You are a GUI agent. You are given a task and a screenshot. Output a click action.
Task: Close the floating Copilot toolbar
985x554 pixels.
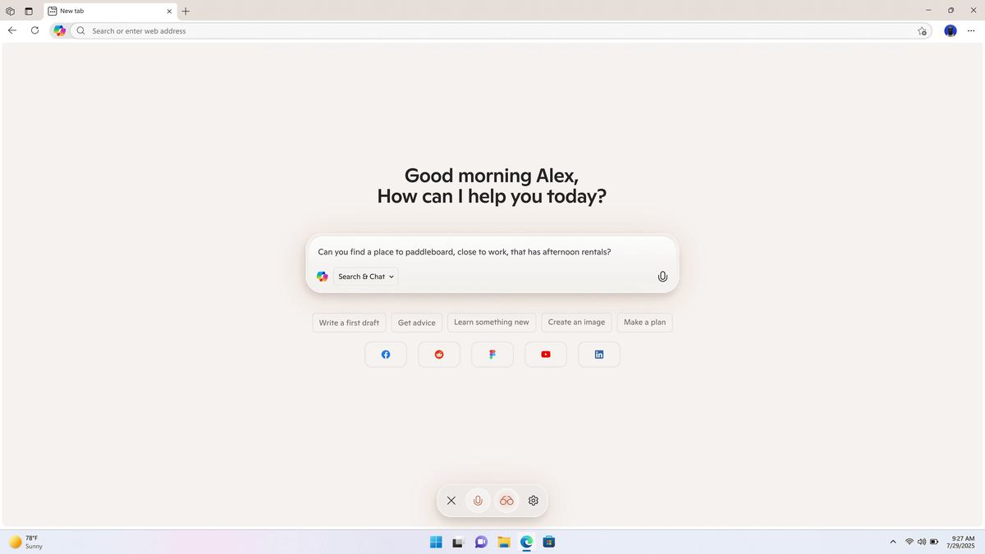(451, 501)
